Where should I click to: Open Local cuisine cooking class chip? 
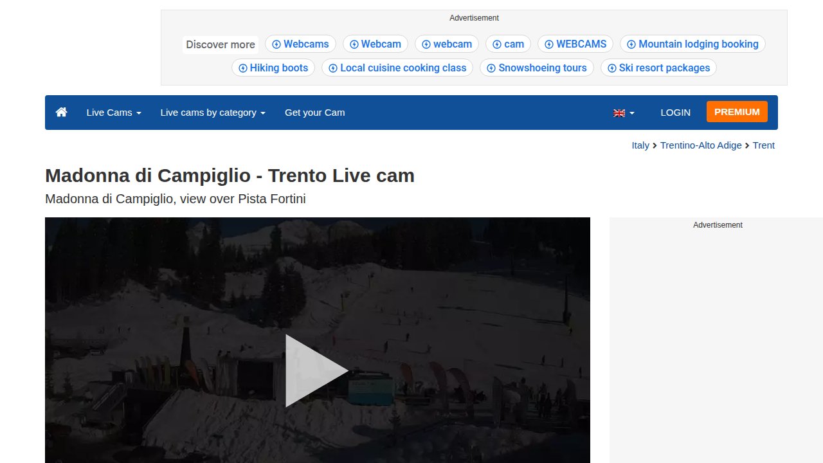point(397,68)
